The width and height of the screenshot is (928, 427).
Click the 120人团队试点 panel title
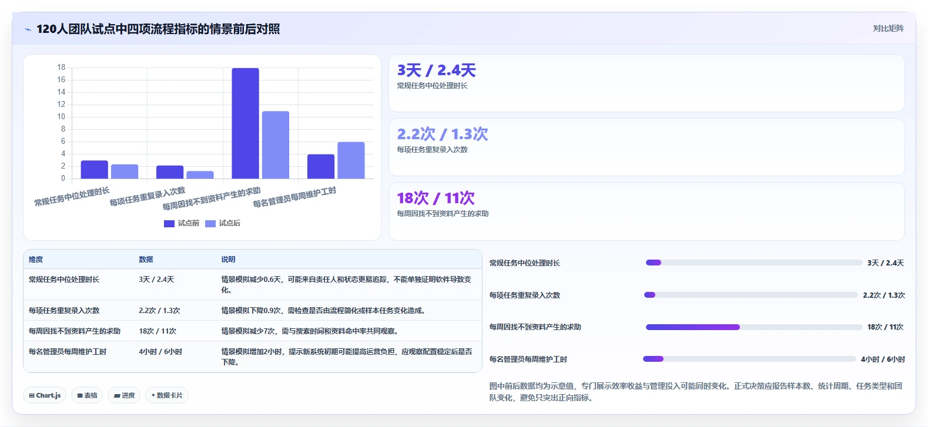click(x=158, y=29)
